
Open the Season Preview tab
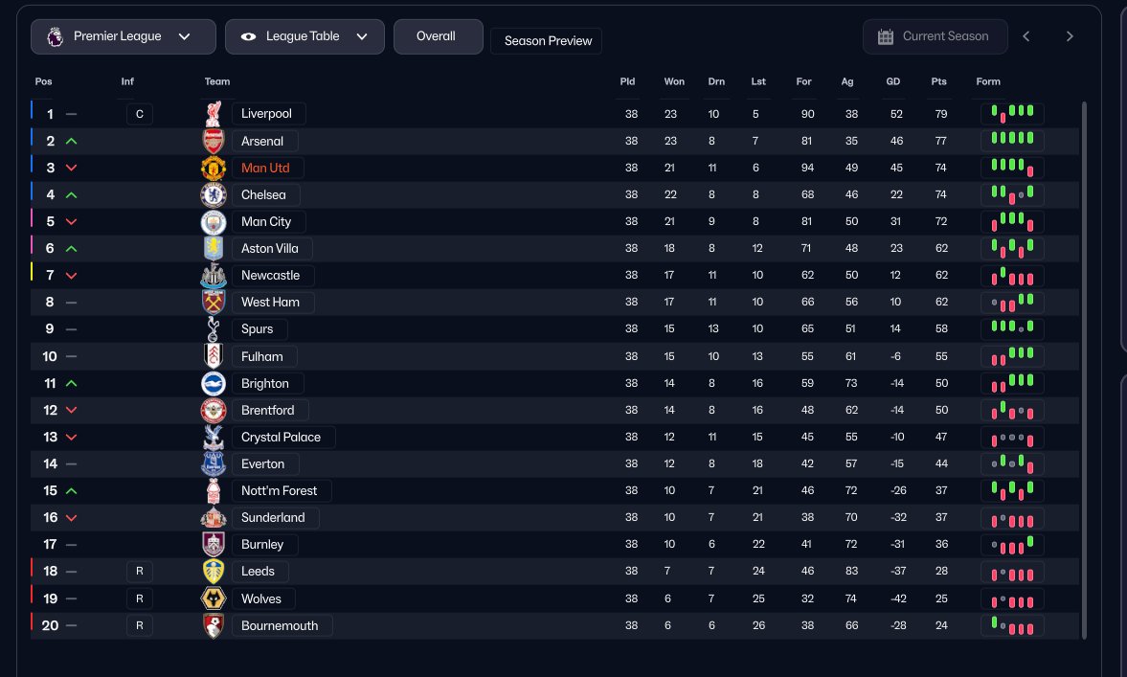click(x=546, y=41)
